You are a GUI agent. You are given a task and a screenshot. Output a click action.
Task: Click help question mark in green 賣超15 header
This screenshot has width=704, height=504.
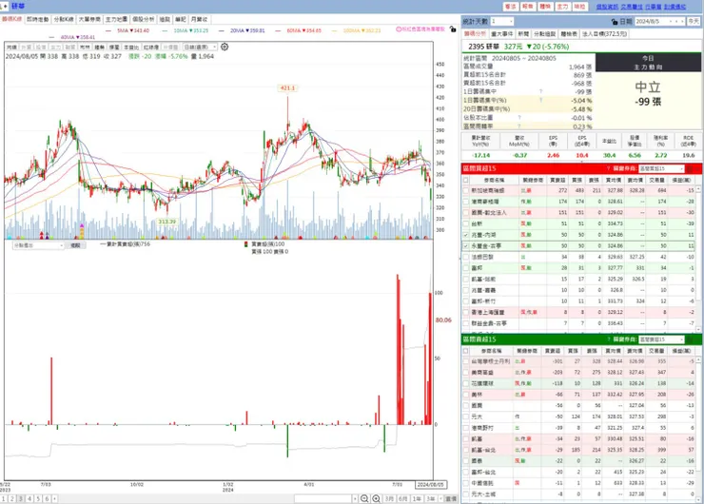point(608,339)
